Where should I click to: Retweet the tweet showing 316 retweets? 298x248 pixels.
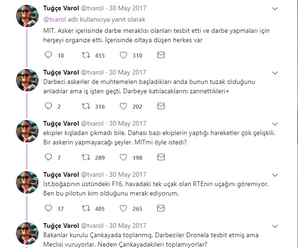[86, 106]
